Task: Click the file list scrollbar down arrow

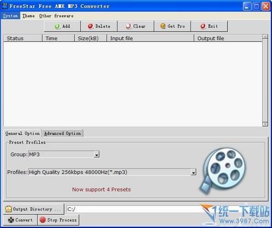Action: pyautogui.click(x=265, y=124)
